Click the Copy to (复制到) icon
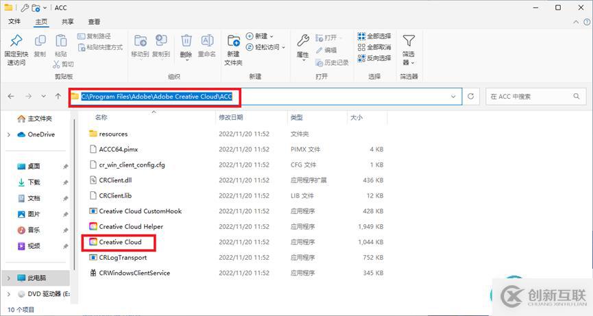593x316 pixels. [162, 41]
